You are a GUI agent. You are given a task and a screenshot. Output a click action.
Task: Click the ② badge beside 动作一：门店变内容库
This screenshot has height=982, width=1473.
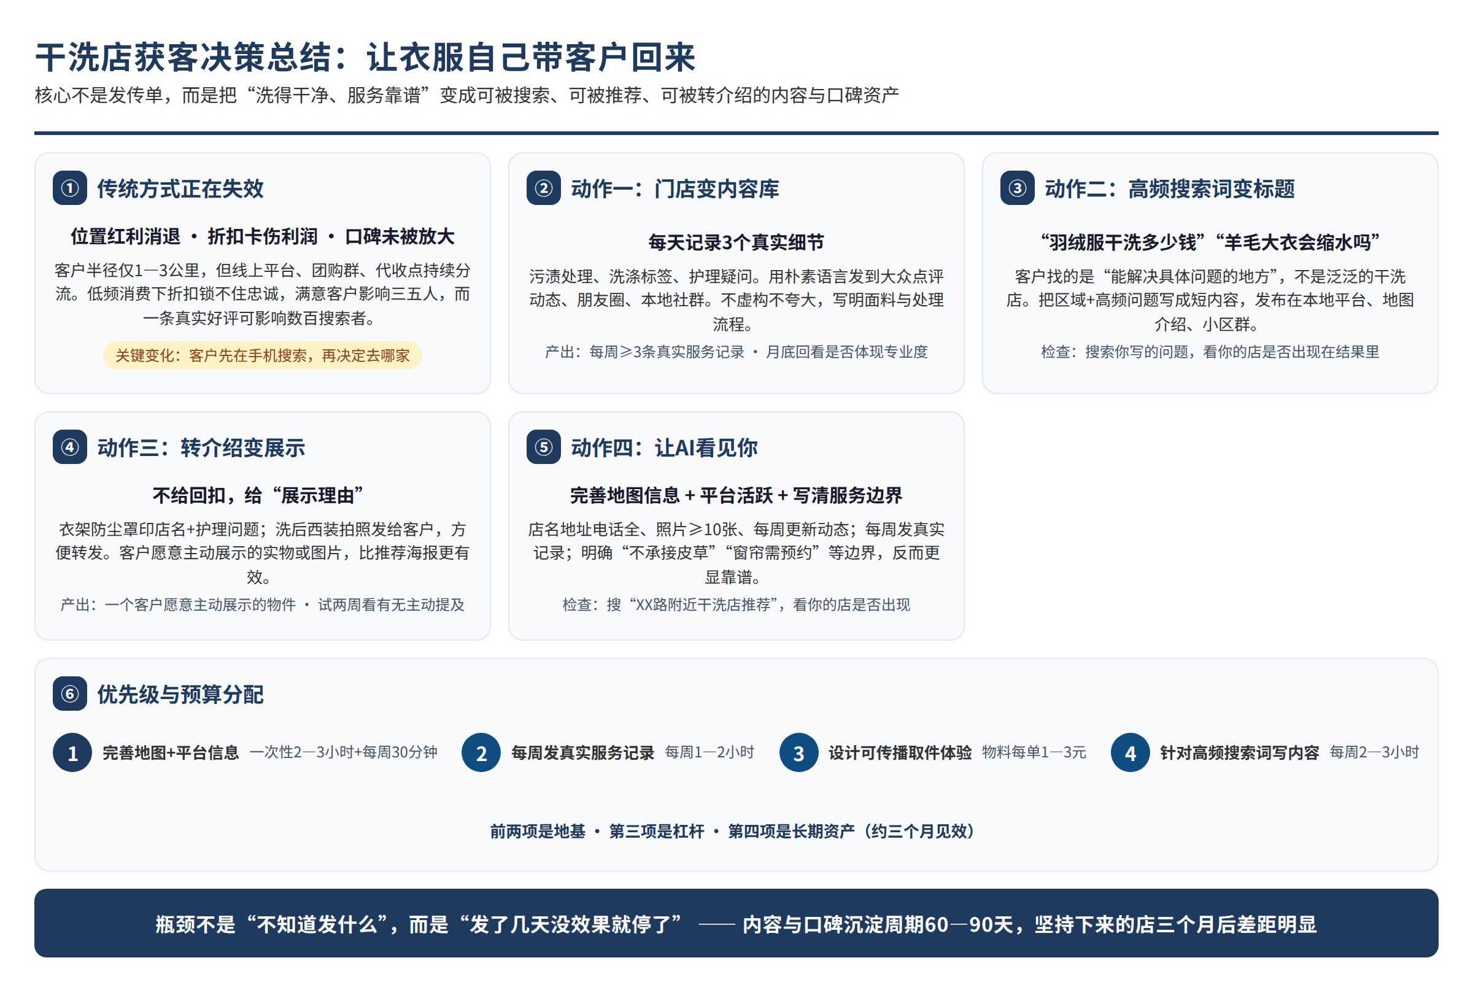tap(544, 188)
